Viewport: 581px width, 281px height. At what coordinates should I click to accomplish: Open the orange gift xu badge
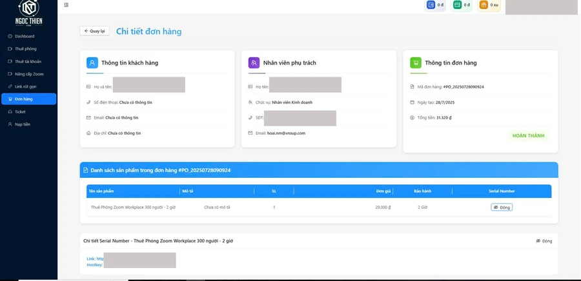489,5
